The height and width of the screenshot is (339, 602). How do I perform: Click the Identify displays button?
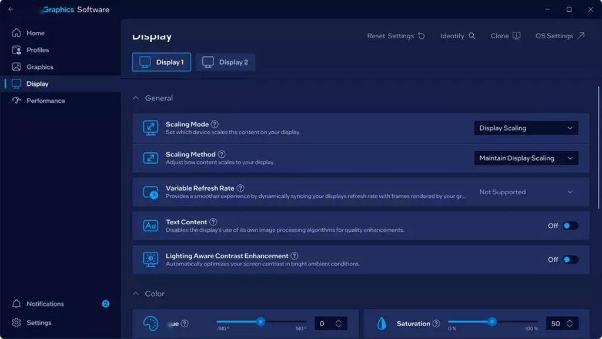(457, 36)
